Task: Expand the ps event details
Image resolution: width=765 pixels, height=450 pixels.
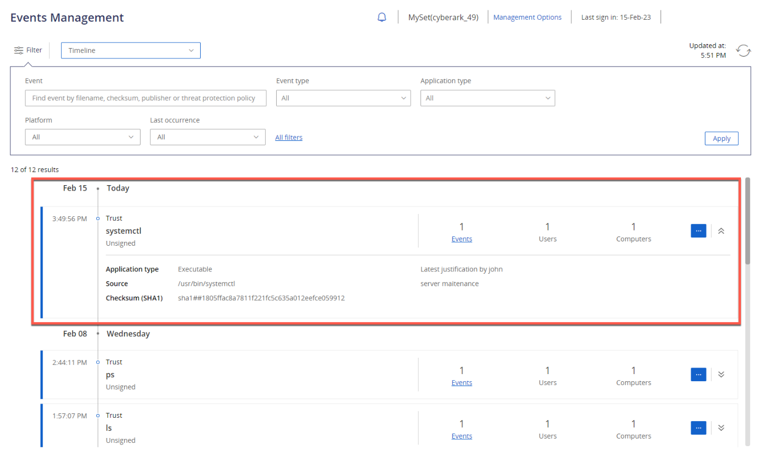Action: [721, 374]
